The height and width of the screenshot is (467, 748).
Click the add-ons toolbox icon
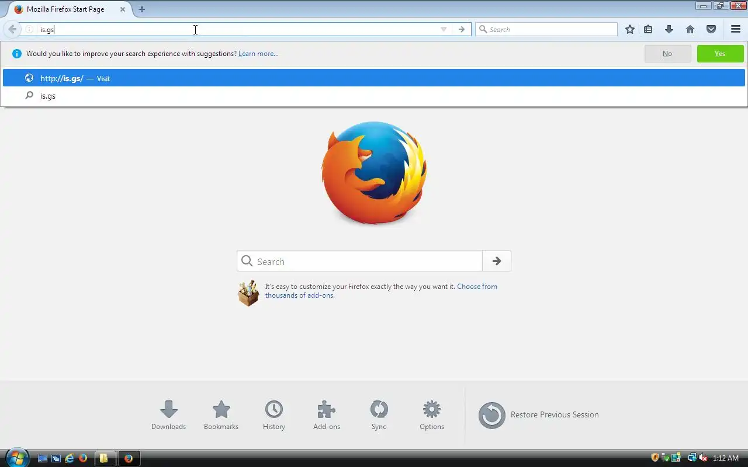248,293
